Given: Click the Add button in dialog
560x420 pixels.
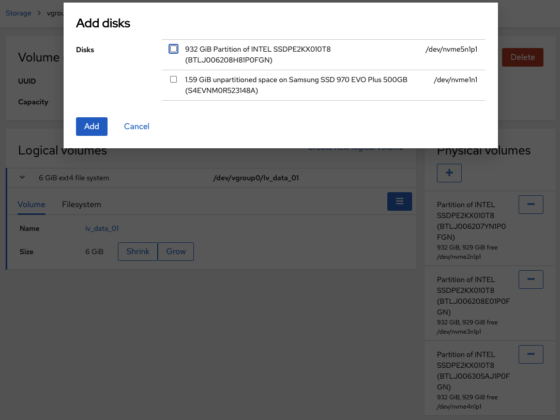Looking at the screenshot, I should coord(92,127).
